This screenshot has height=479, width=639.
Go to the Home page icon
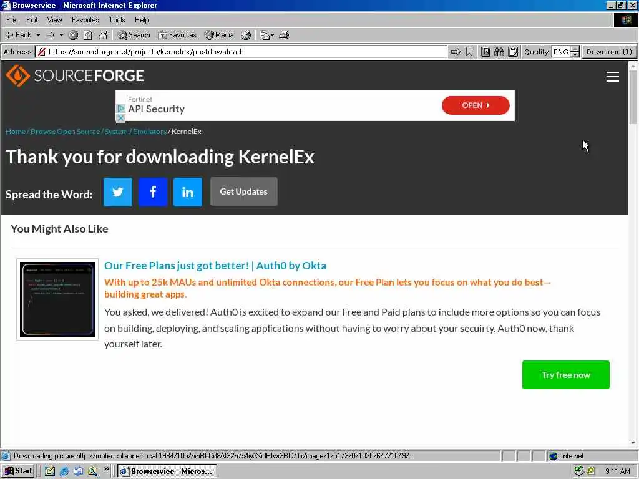click(103, 35)
